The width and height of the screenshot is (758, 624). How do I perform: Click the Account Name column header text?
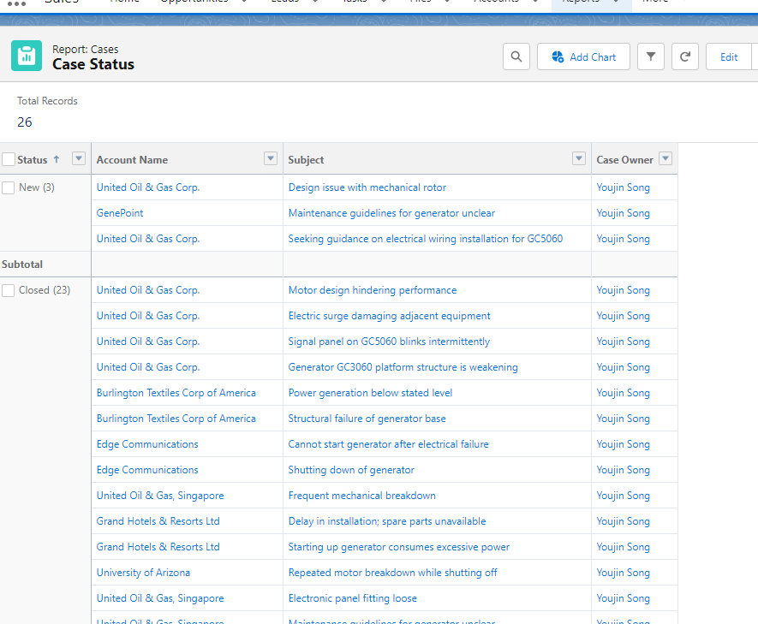point(132,160)
